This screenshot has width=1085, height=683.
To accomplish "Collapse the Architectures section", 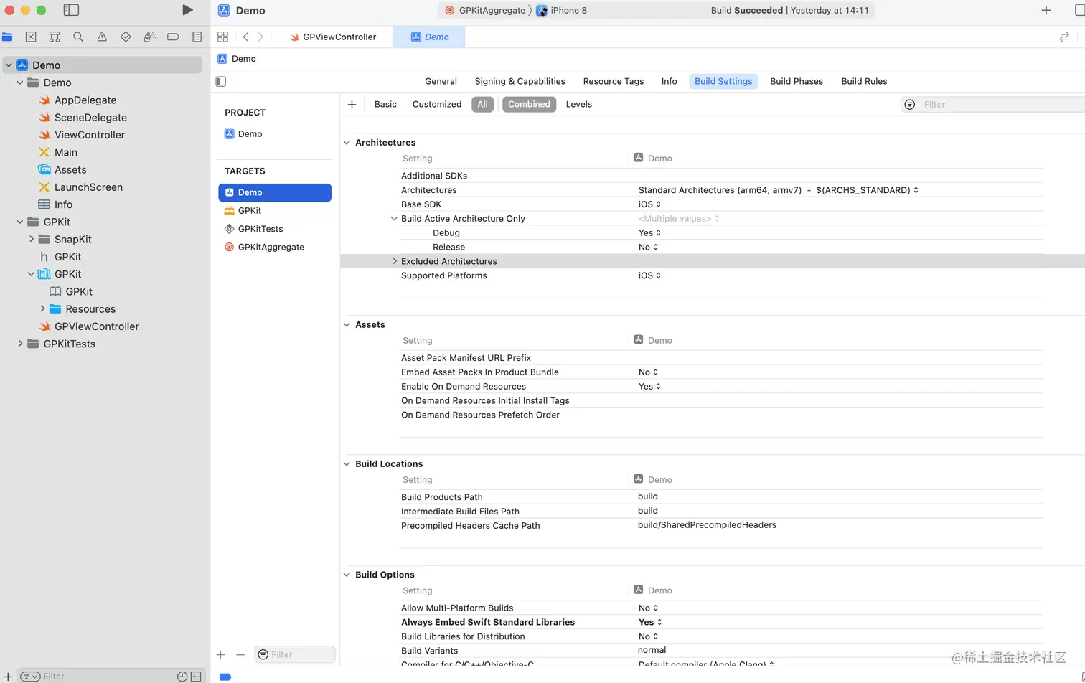I will point(347,143).
